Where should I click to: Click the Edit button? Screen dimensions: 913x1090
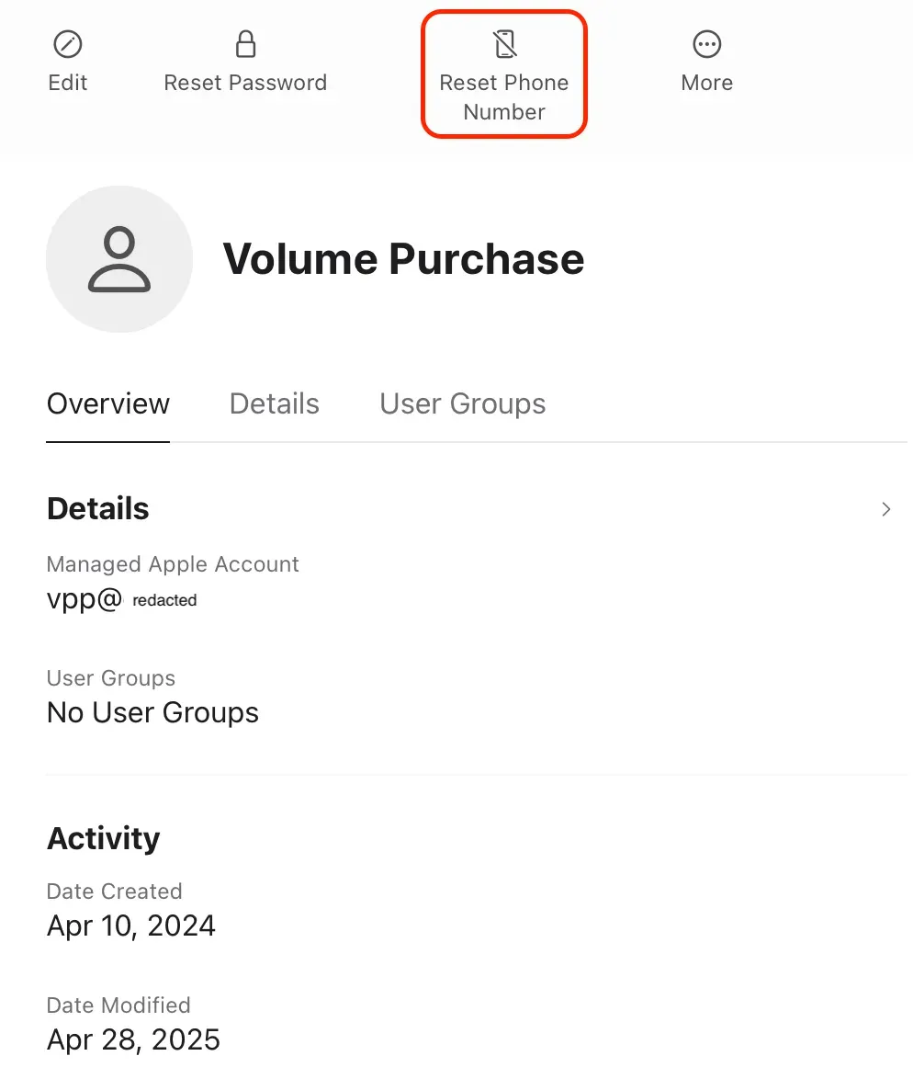click(x=67, y=60)
